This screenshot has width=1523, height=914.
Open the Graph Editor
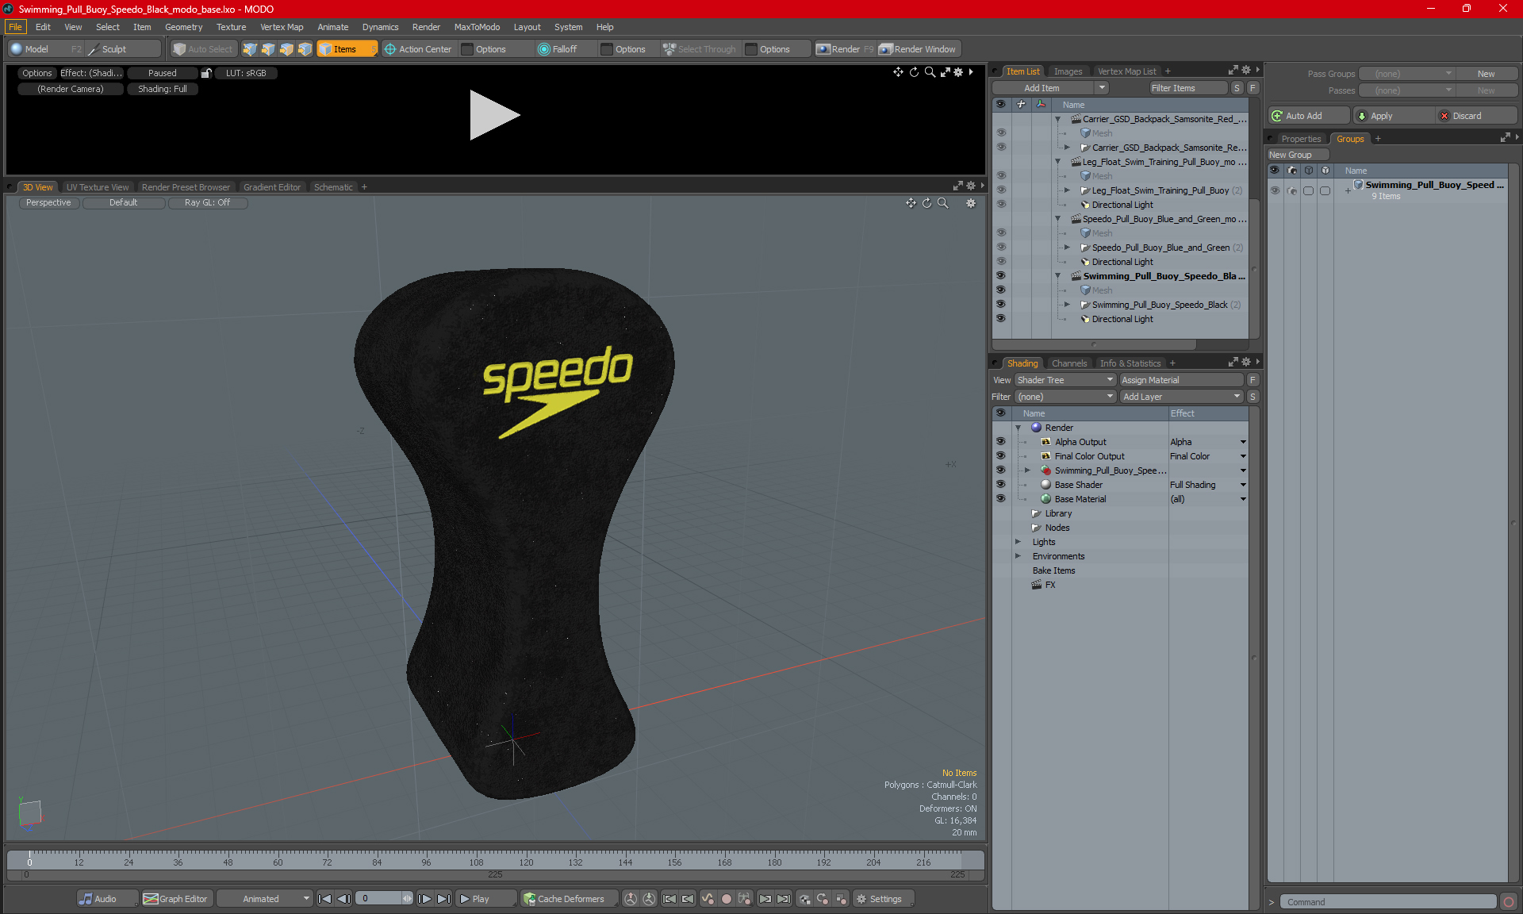click(x=176, y=899)
